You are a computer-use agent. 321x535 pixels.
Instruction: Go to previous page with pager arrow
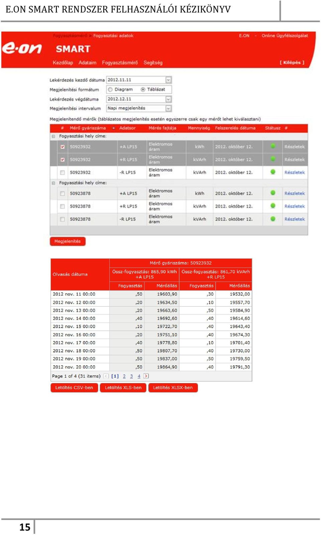click(x=106, y=376)
